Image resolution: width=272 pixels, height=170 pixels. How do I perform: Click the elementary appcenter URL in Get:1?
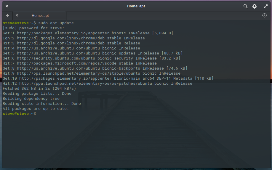tap(63, 33)
